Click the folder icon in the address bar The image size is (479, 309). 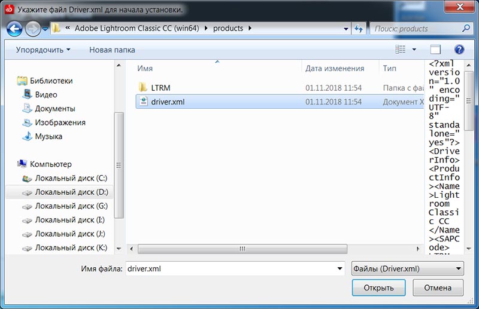(x=56, y=28)
